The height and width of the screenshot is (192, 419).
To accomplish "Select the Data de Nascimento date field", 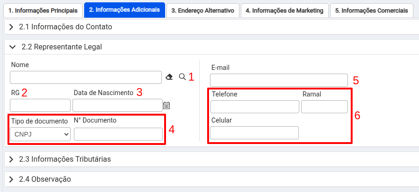I will pyautogui.click(x=117, y=105).
